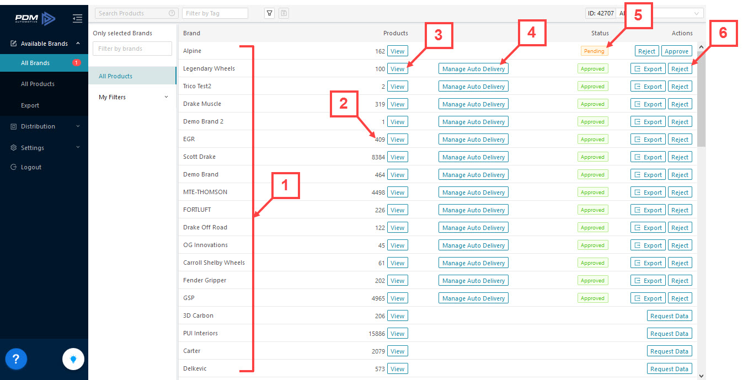The width and height of the screenshot is (743, 380).
Task: Click the Status column header
Action: 600,33
